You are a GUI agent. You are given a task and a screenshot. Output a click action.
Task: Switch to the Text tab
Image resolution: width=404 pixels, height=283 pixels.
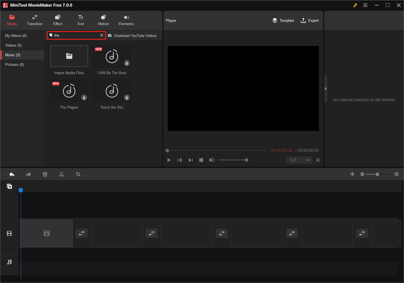[x=81, y=20]
